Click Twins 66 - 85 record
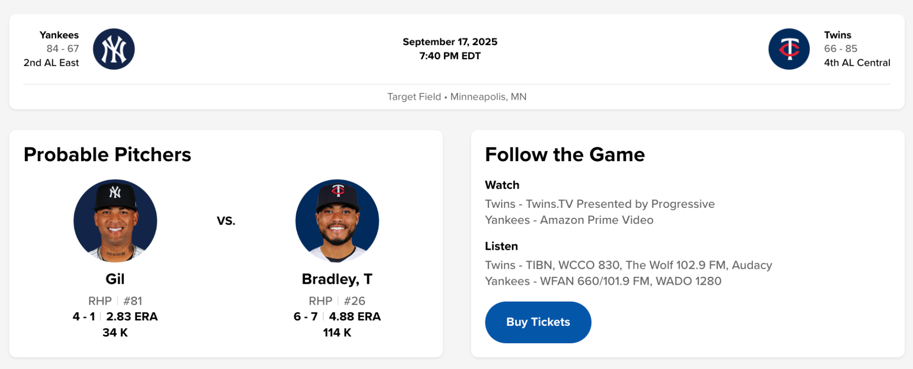913x369 pixels. [840, 49]
